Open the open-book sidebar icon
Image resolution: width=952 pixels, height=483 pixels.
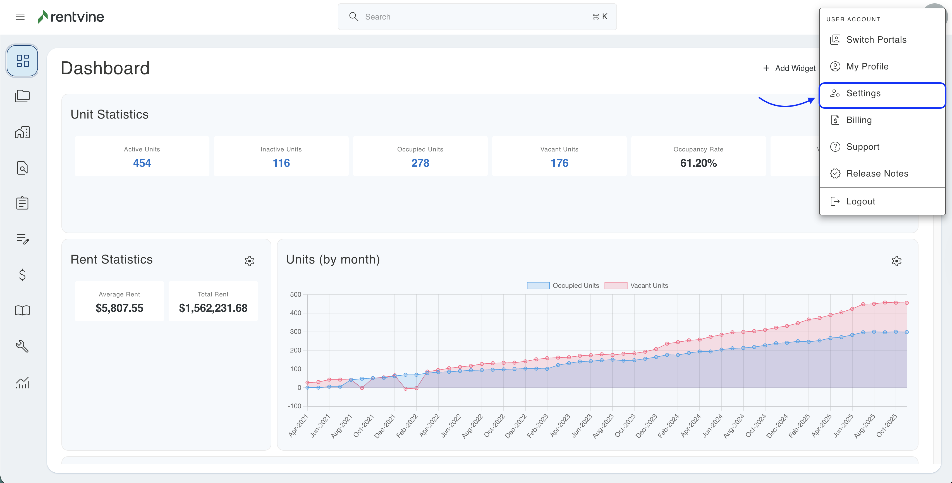point(22,310)
